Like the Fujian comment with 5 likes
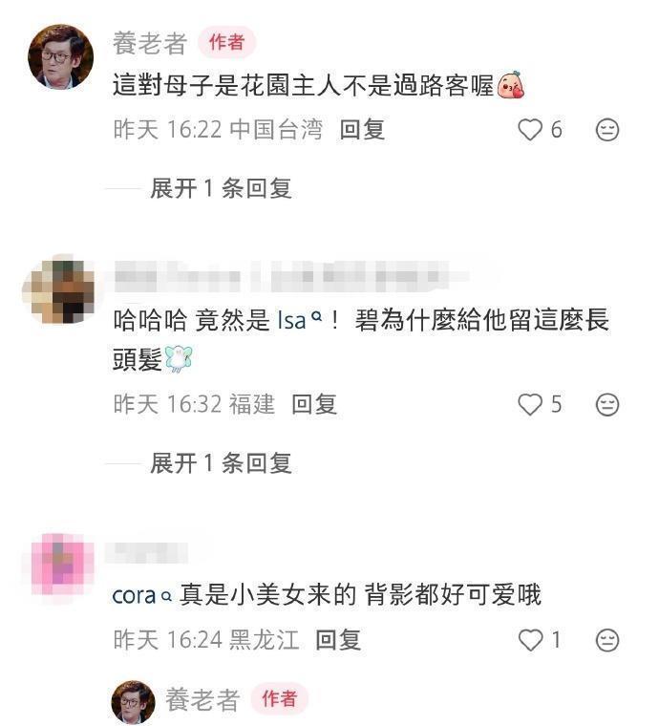This screenshot has width=659, height=726. tap(530, 404)
